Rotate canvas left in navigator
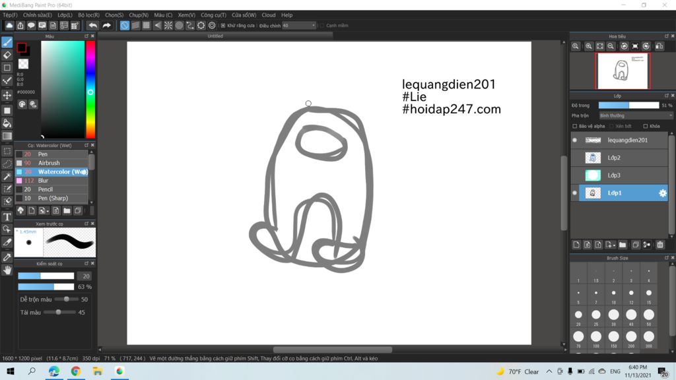This screenshot has height=380, width=676. (x=624, y=46)
